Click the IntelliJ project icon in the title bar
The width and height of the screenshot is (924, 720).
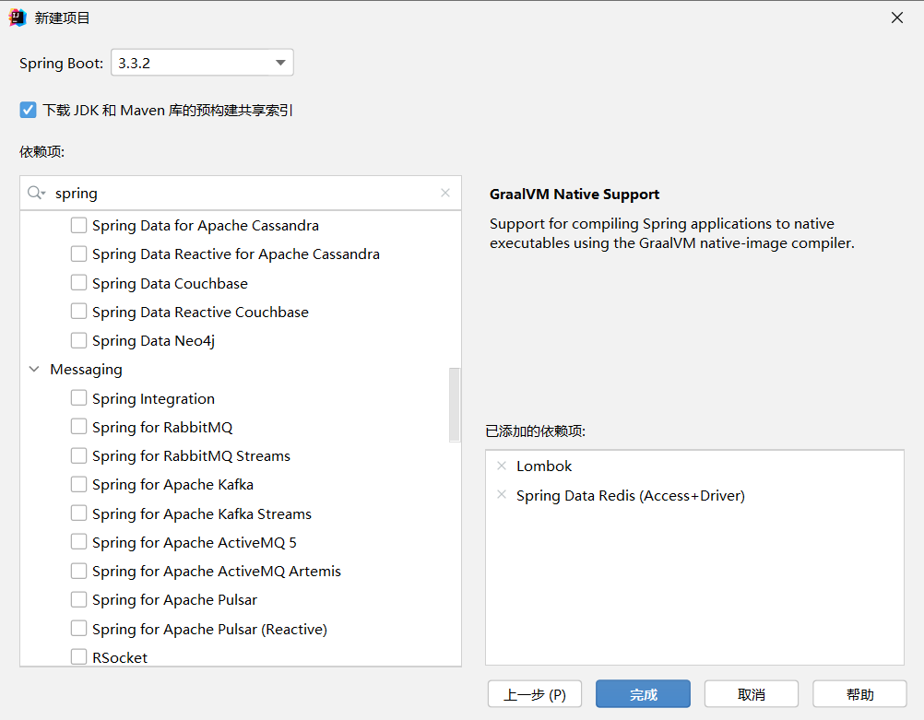point(16,17)
